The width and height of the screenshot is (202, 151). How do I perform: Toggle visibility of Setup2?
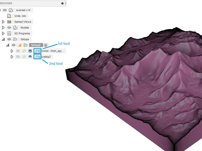[x=13, y=45]
